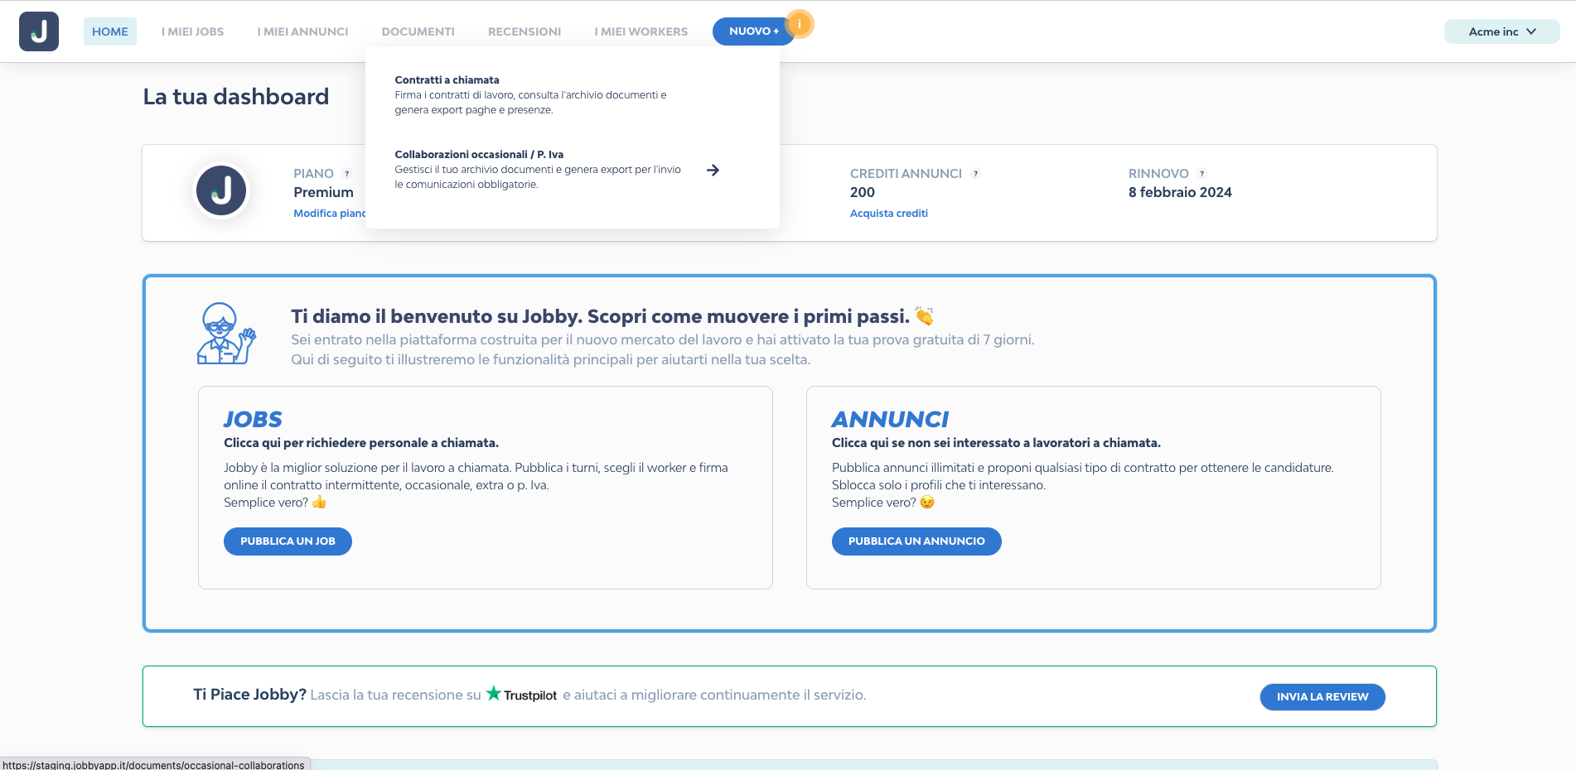Click the round J profile avatar
Viewport: 1576px width, 770px height.
click(221, 190)
